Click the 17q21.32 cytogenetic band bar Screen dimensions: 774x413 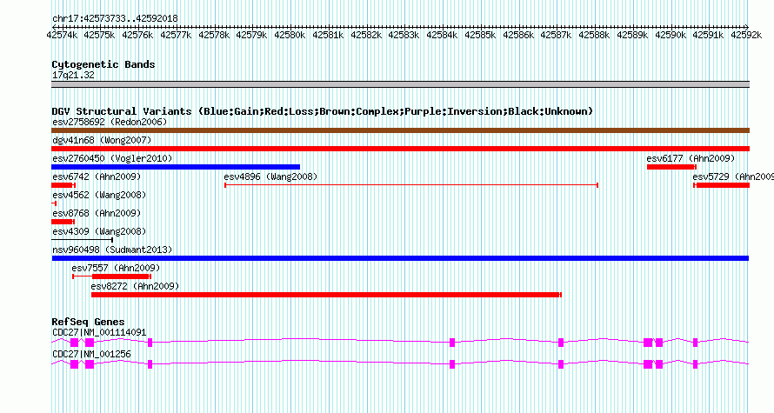[400, 84]
